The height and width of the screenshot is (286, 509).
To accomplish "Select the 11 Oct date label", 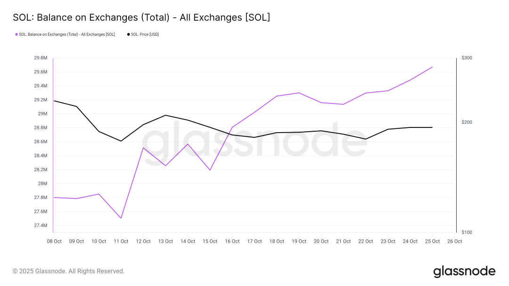I will (x=121, y=241).
